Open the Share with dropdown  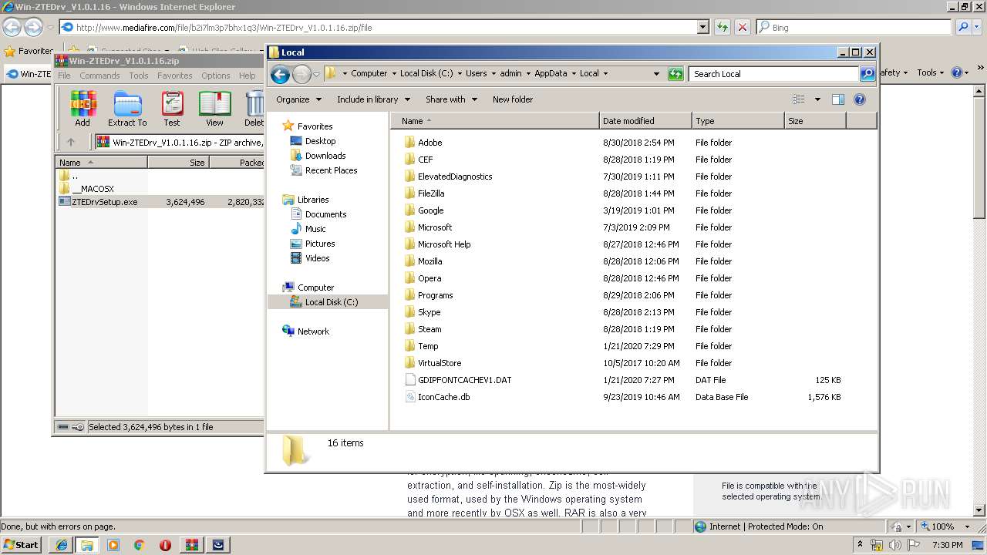[x=451, y=99]
